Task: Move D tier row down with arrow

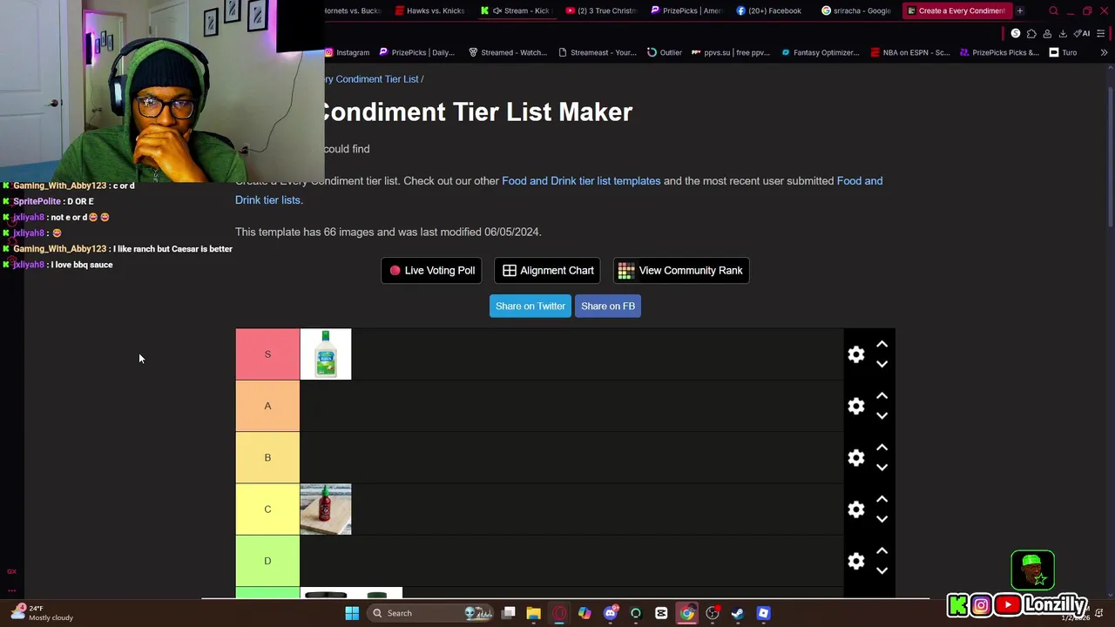Action: [882, 570]
